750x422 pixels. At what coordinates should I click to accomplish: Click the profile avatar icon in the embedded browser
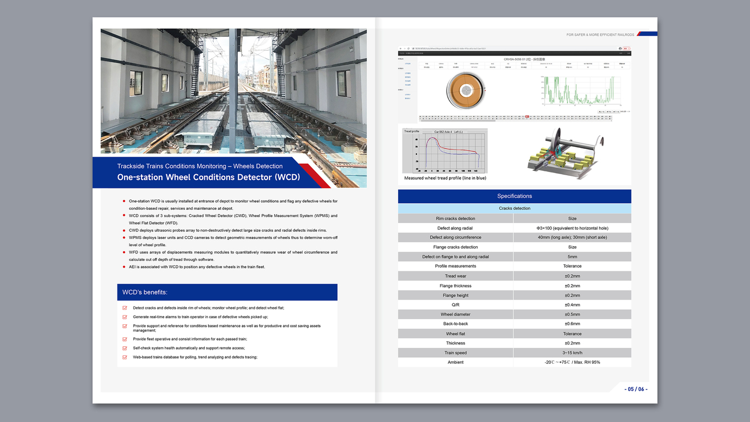pos(620,49)
